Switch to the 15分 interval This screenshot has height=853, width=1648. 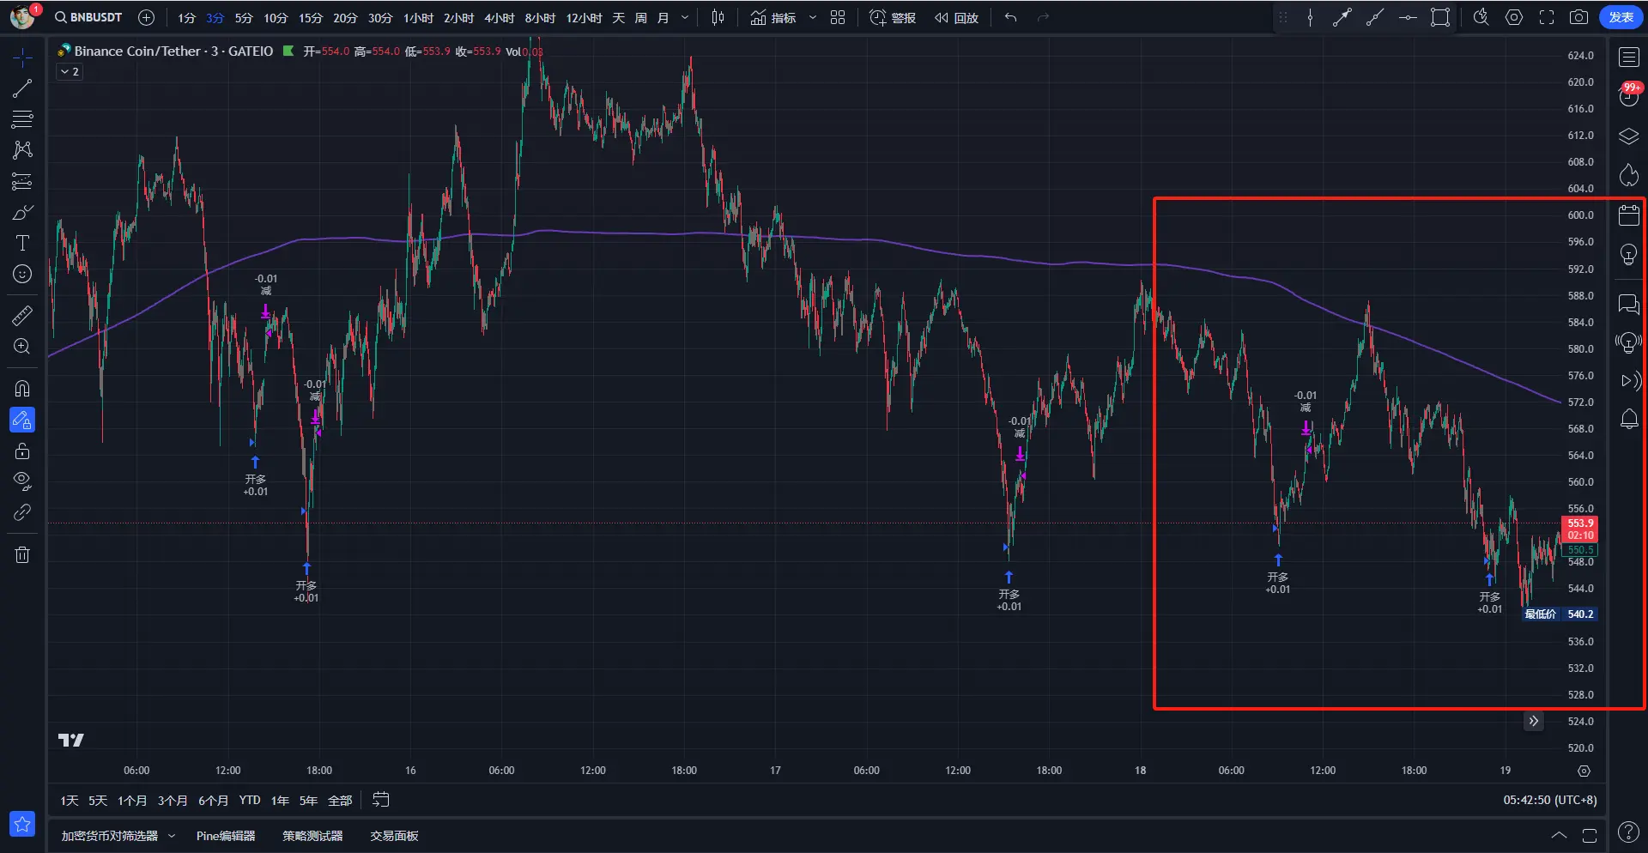(311, 18)
